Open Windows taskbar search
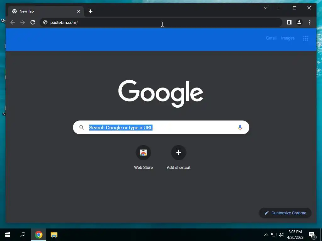 point(23,235)
